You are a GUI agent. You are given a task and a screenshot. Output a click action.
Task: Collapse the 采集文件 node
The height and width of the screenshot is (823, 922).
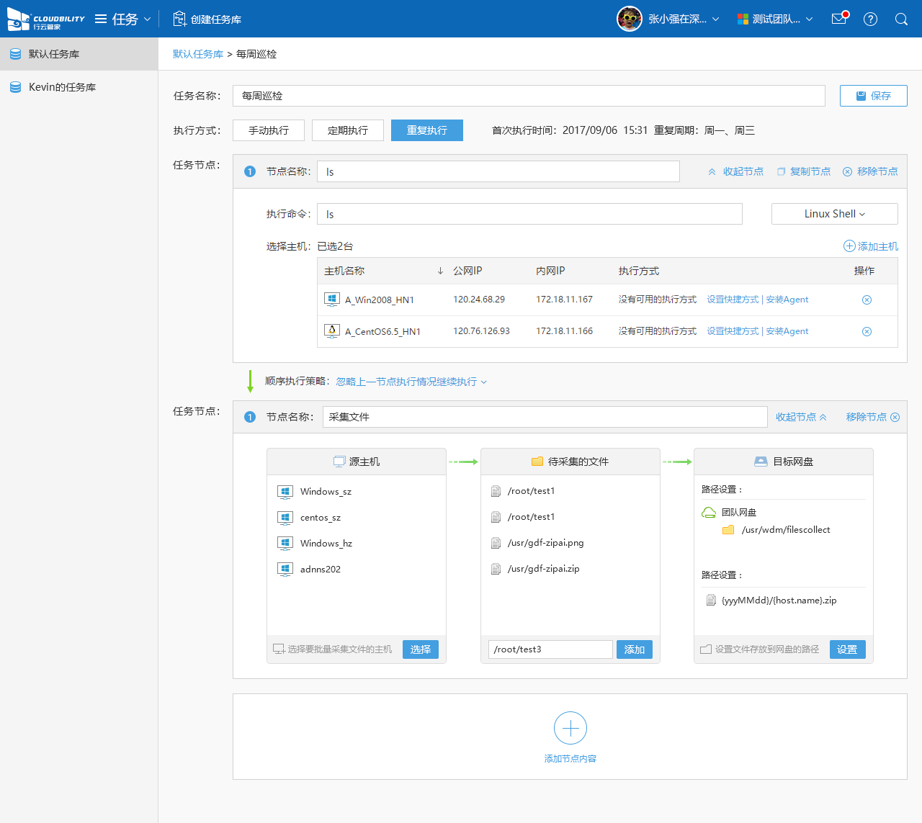point(800,417)
